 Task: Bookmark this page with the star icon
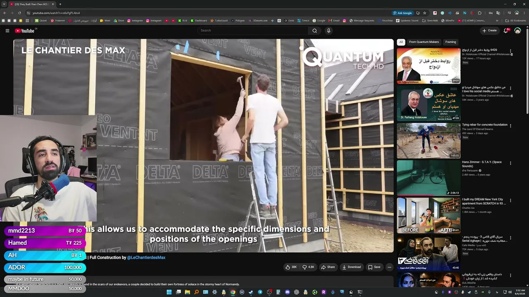click(x=424, y=13)
